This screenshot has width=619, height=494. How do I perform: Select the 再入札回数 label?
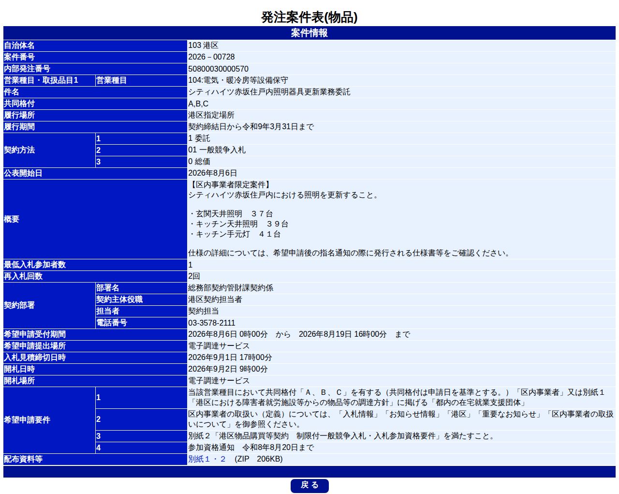tap(23, 276)
